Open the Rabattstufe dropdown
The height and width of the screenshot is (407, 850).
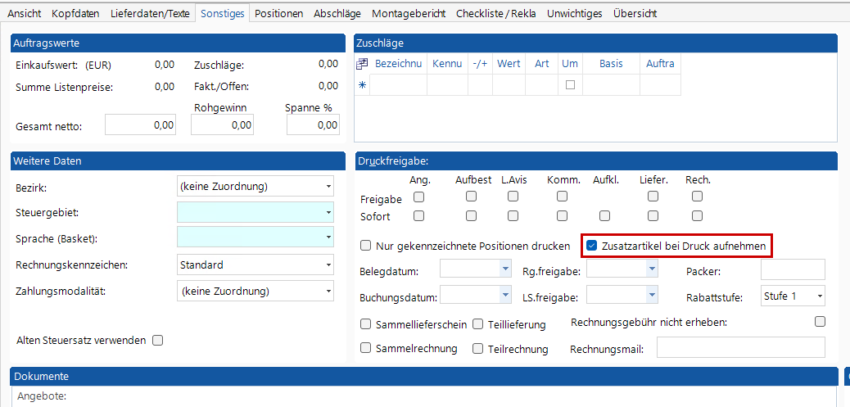click(820, 296)
